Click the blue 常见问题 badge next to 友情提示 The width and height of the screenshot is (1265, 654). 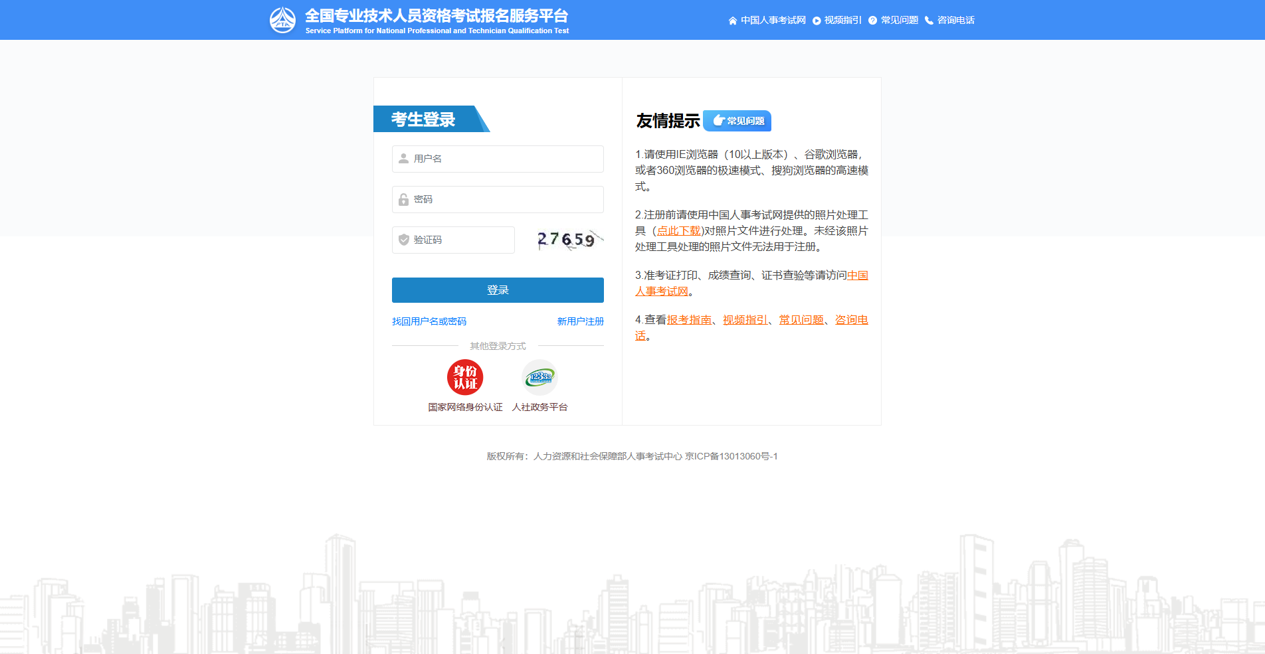tap(737, 121)
